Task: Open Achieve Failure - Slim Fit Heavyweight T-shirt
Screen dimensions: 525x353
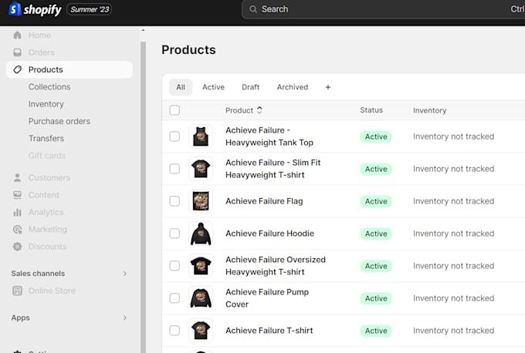Action: pyautogui.click(x=273, y=169)
